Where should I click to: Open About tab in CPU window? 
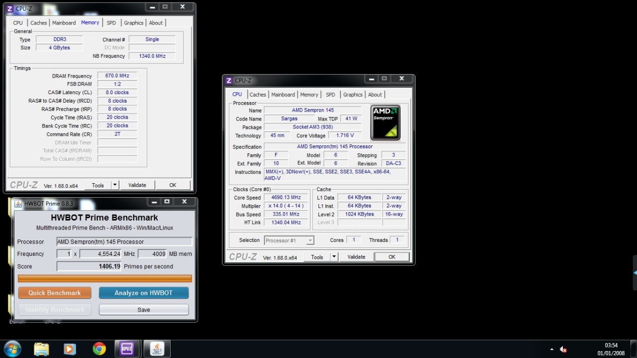375,95
